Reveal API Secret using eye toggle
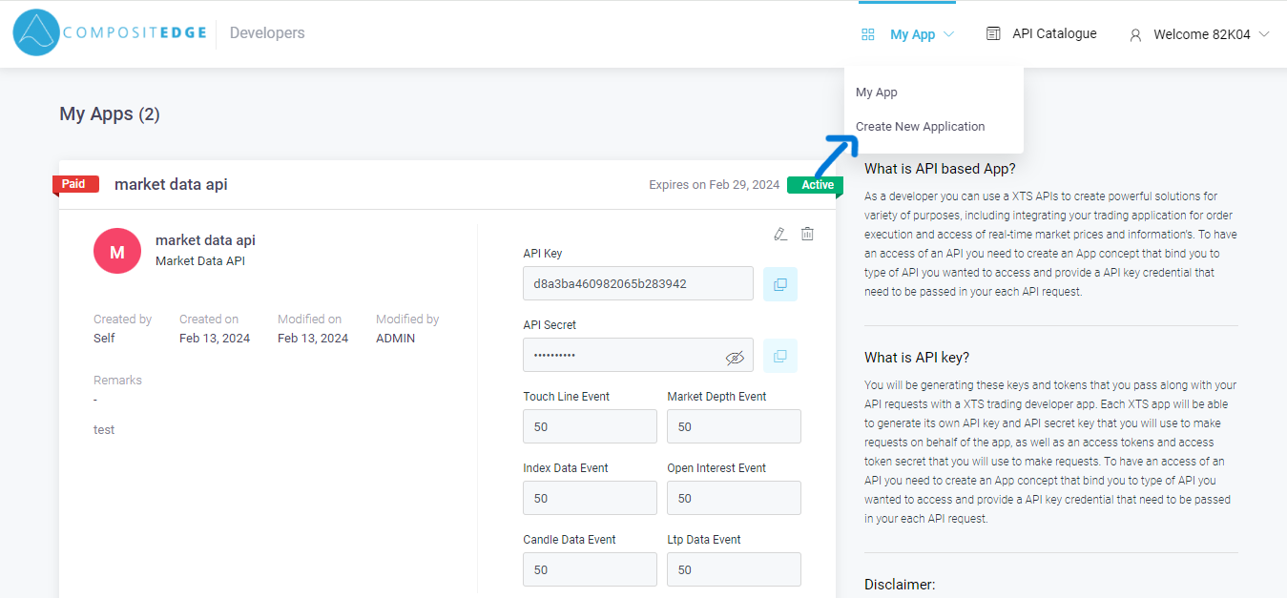The height and width of the screenshot is (598, 1287). [734, 357]
